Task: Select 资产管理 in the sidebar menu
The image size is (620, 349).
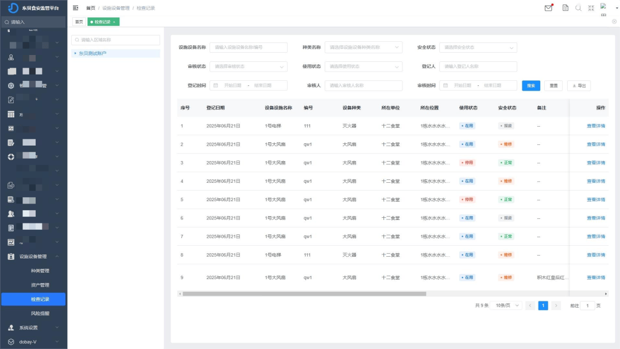Action: coord(40,285)
